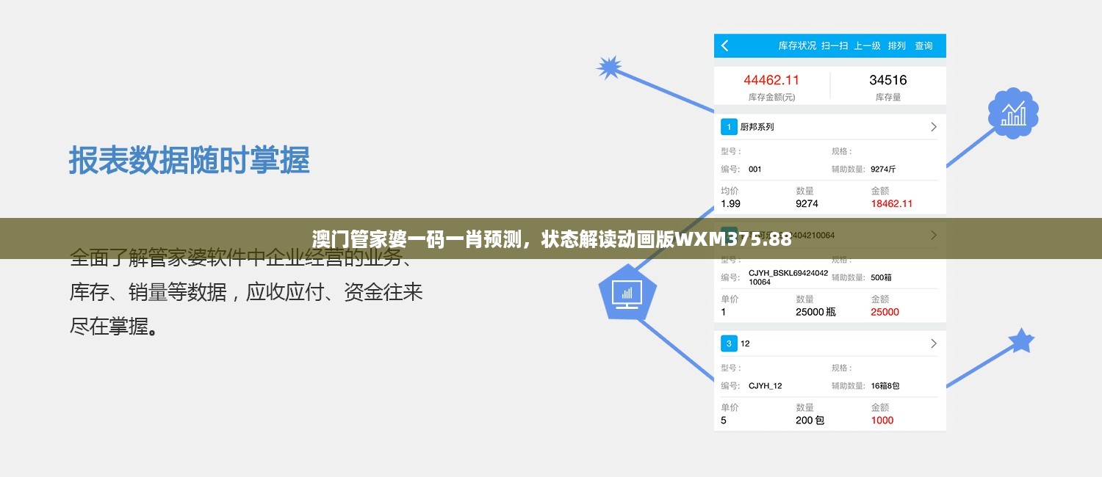Viewport: 1102px width, 477px height.
Task: Click the 库存量 label under 34516
Action: pyautogui.click(x=888, y=97)
